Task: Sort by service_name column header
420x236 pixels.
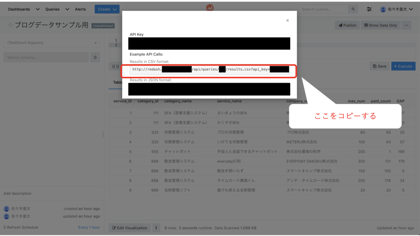Action: pos(229,101)
